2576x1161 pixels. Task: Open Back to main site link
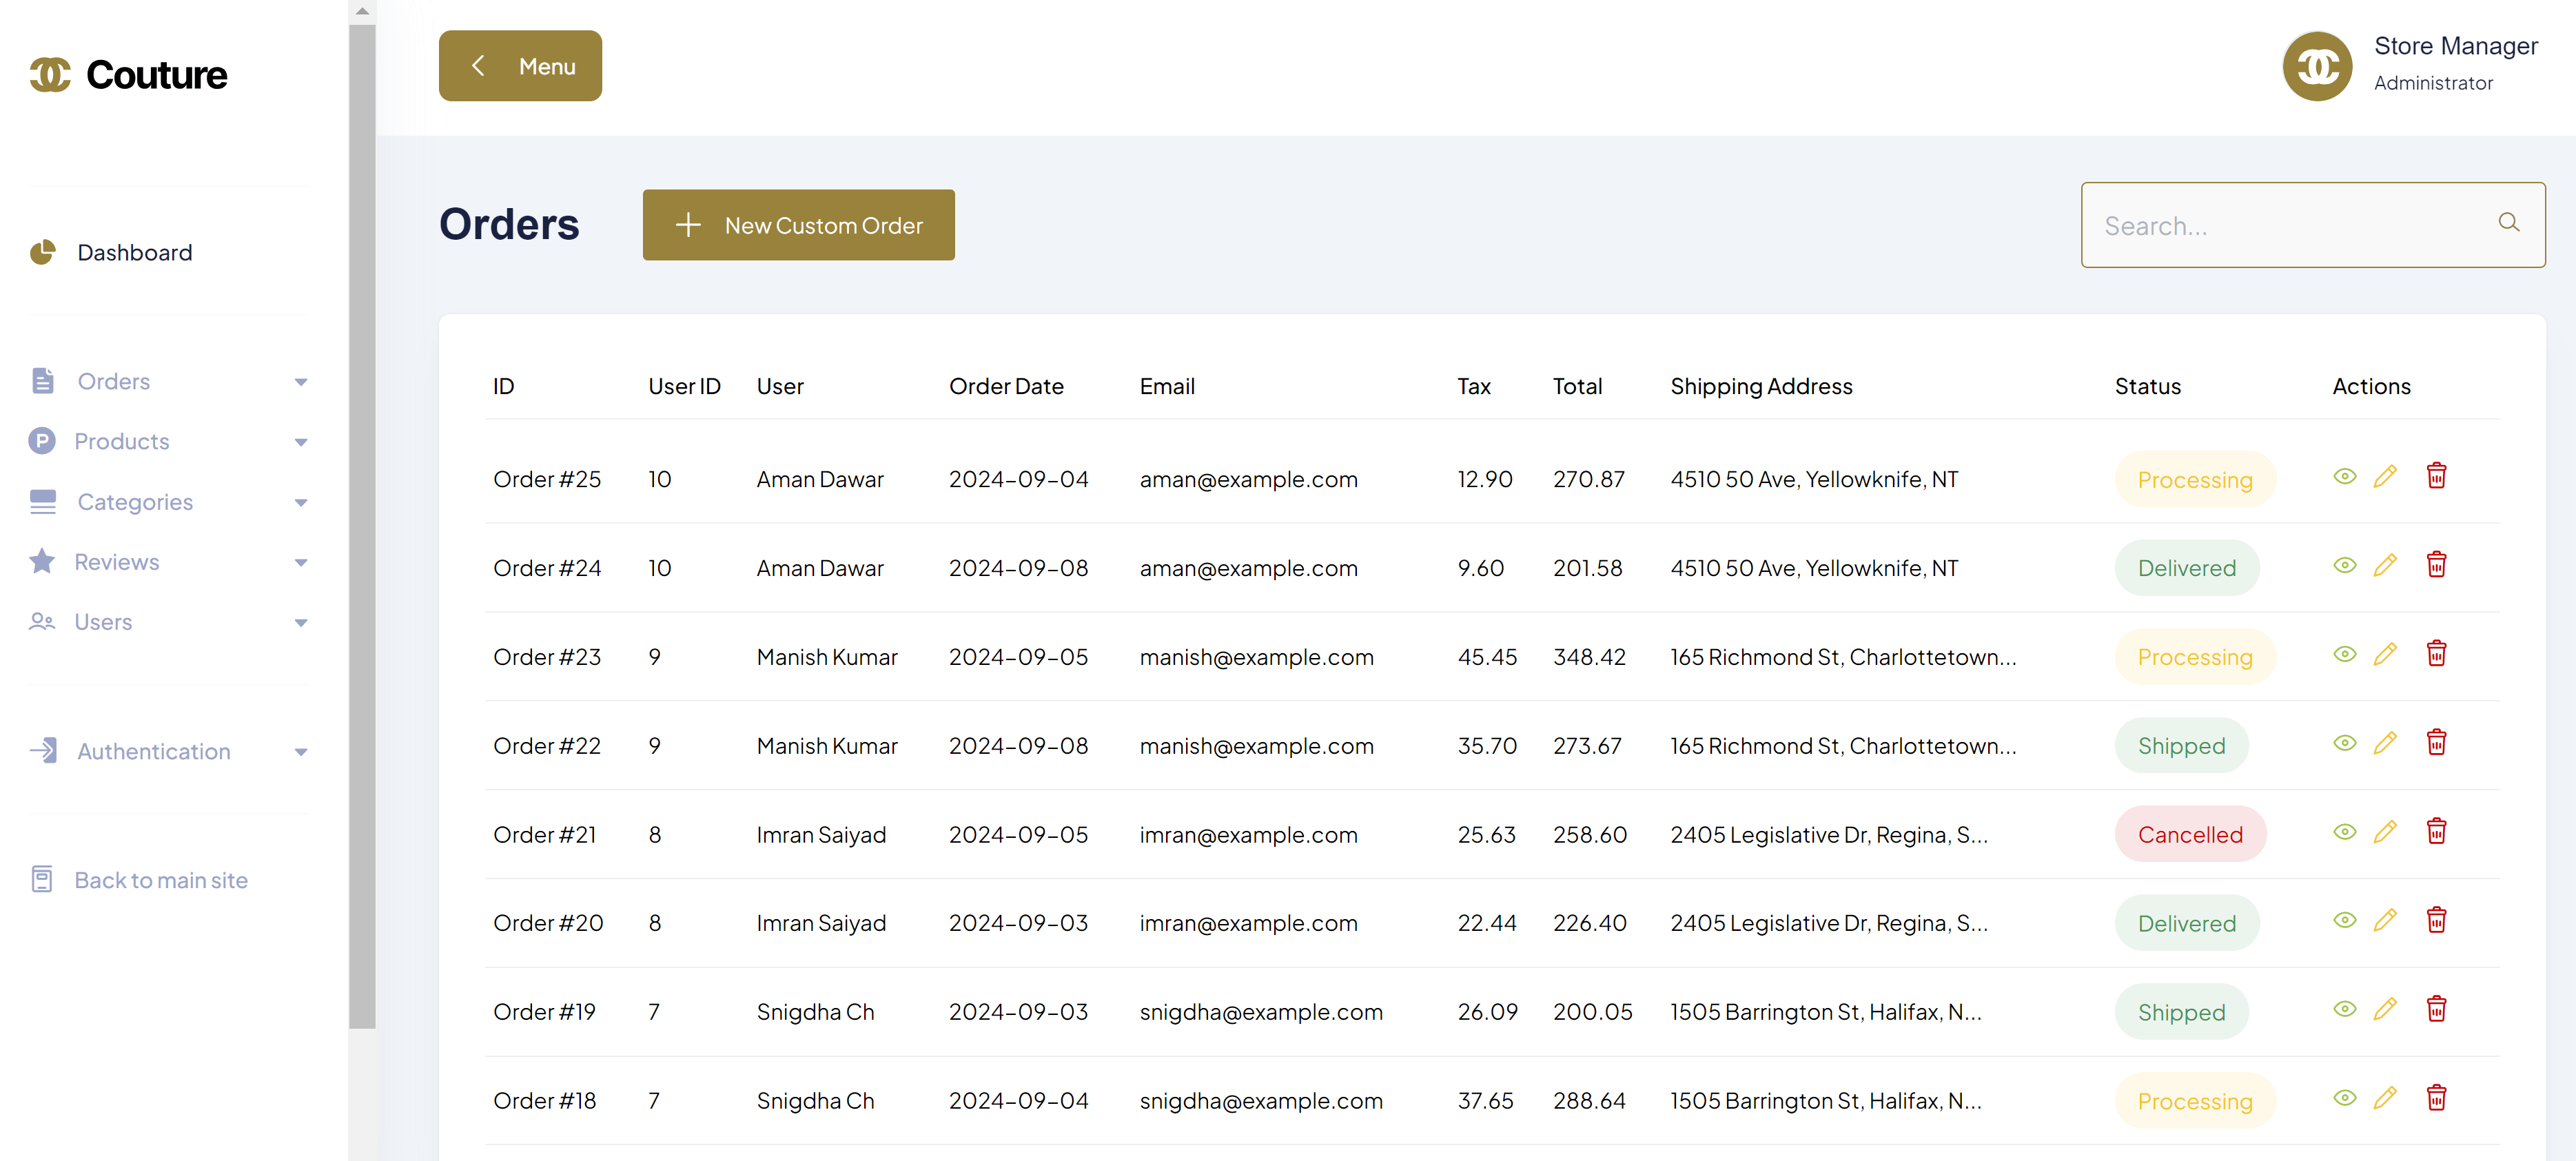click(x=160, y=879)
